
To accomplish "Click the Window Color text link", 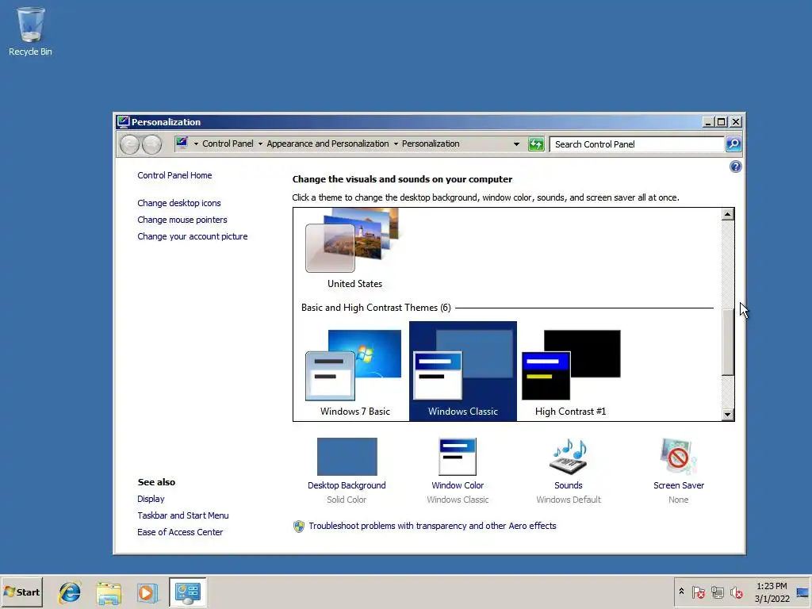I will [458, 485].
